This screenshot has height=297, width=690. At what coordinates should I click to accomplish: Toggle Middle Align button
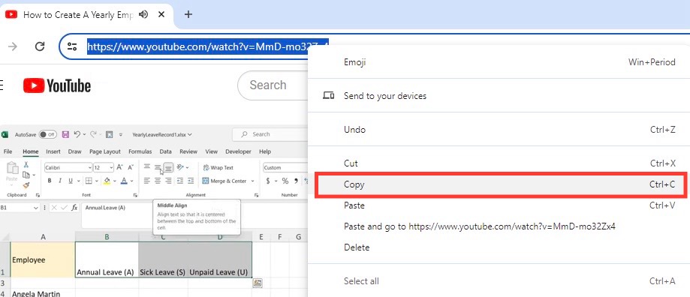tap(158, 167)
